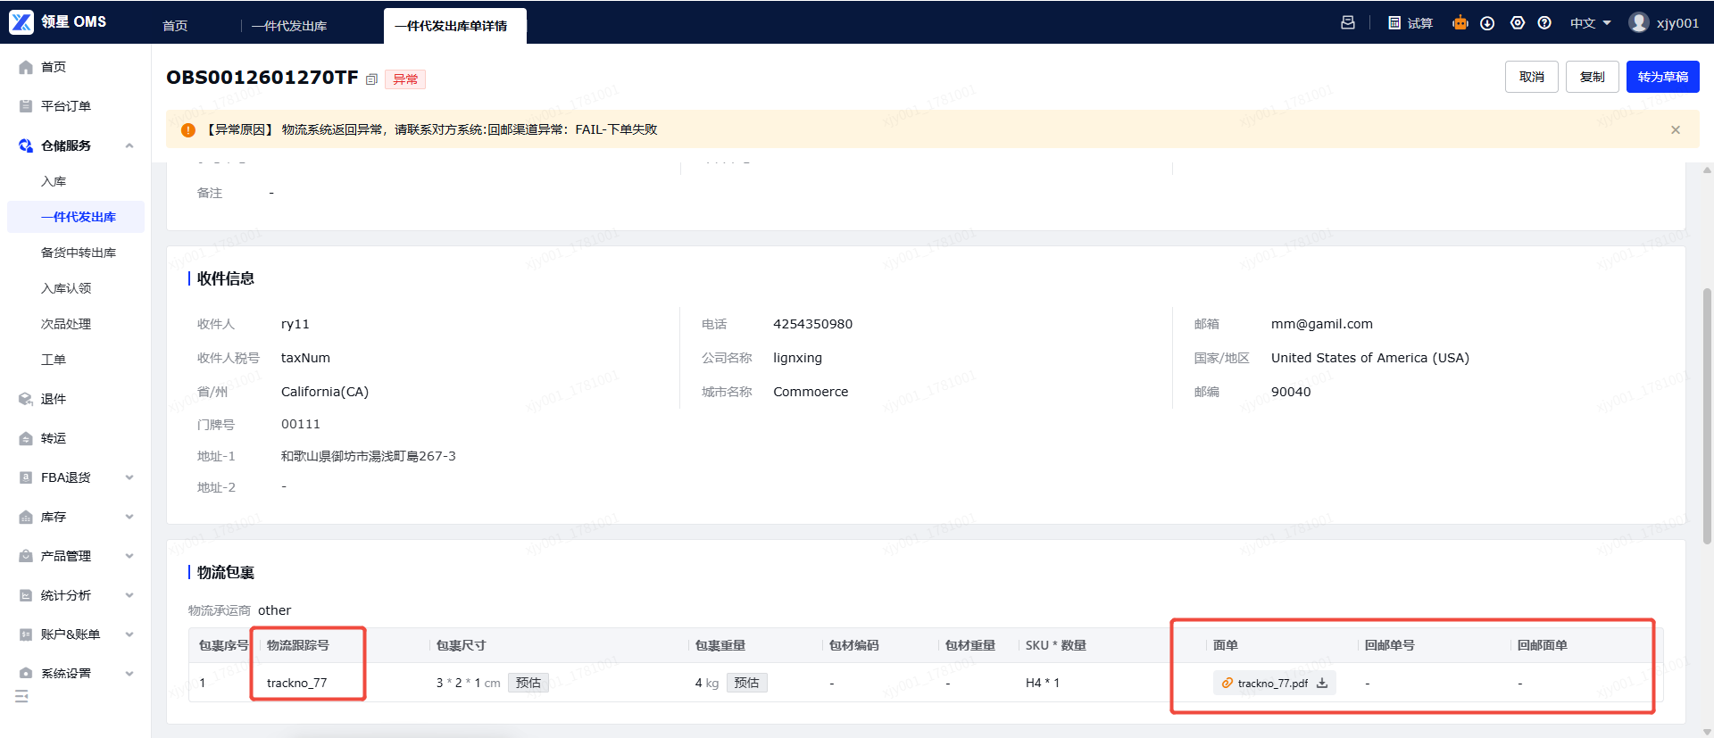Switch to the 一件代发出库 top tab
Screen dimensions: 1714x738
[289, 26]
